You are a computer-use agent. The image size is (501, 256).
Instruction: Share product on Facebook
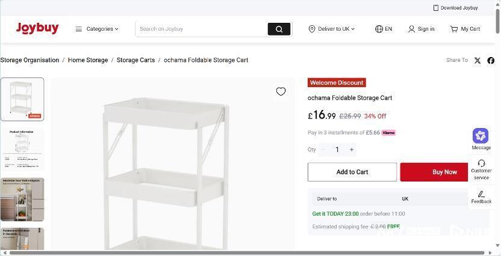coord(491,60)
